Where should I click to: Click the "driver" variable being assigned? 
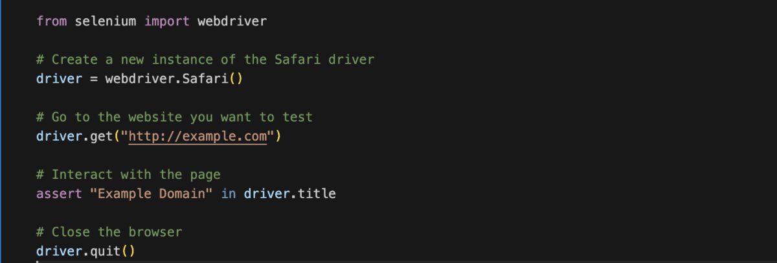tap(60, 79)
